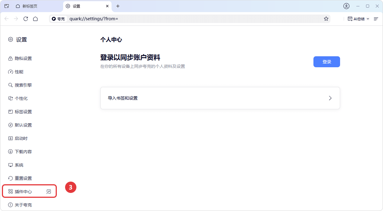Bookmark this page with star icon
The image size is (383, 211).
(326, 19)
